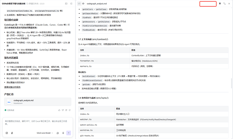233x139 pixels.
Task: Close the codegraph_analysis.md preview panel
Action: coord(229,4)
